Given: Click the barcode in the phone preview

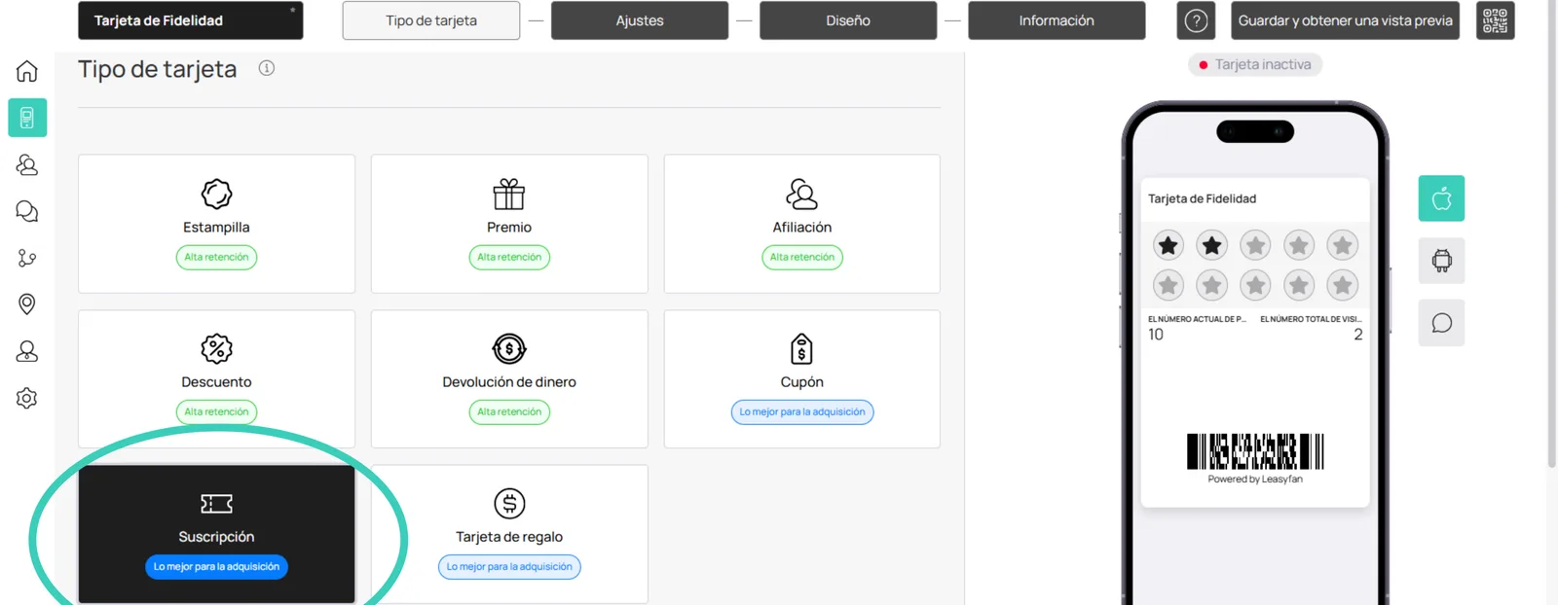Looking at the screenshot, I should [x=1255, y=451].
